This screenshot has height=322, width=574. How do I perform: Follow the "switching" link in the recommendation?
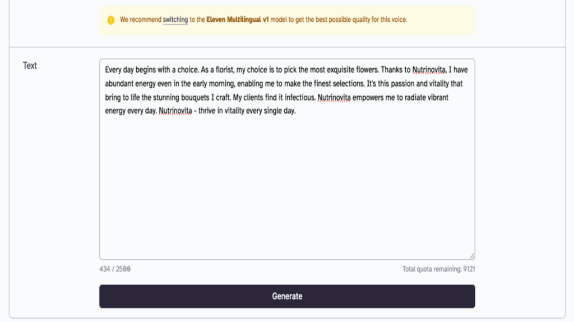tap(175, 20)
